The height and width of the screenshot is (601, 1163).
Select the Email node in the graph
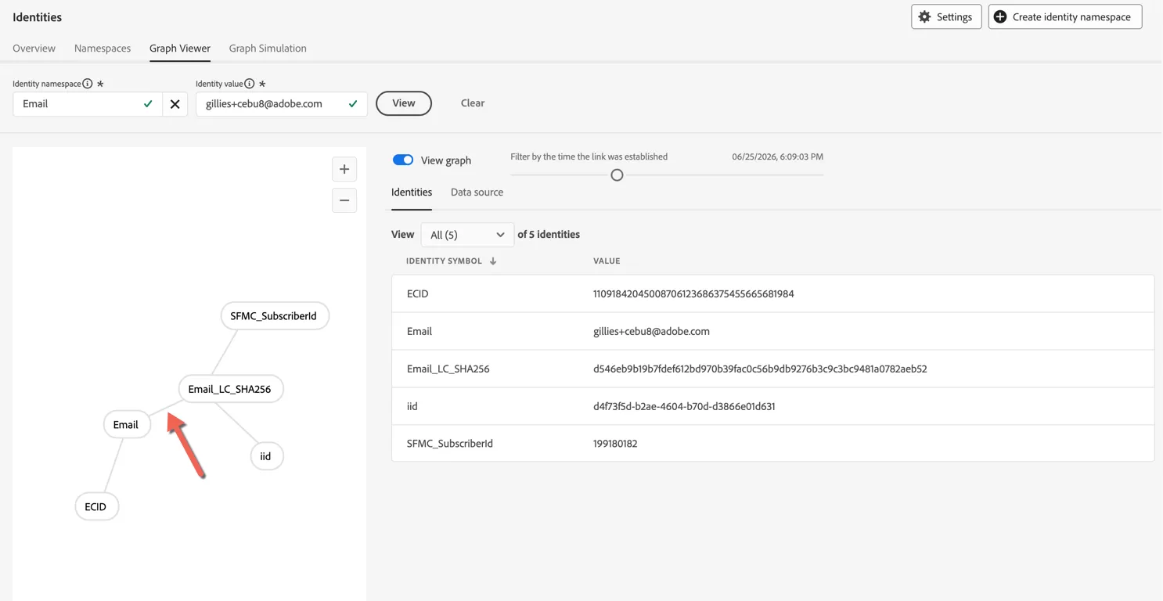click(126, 424)
